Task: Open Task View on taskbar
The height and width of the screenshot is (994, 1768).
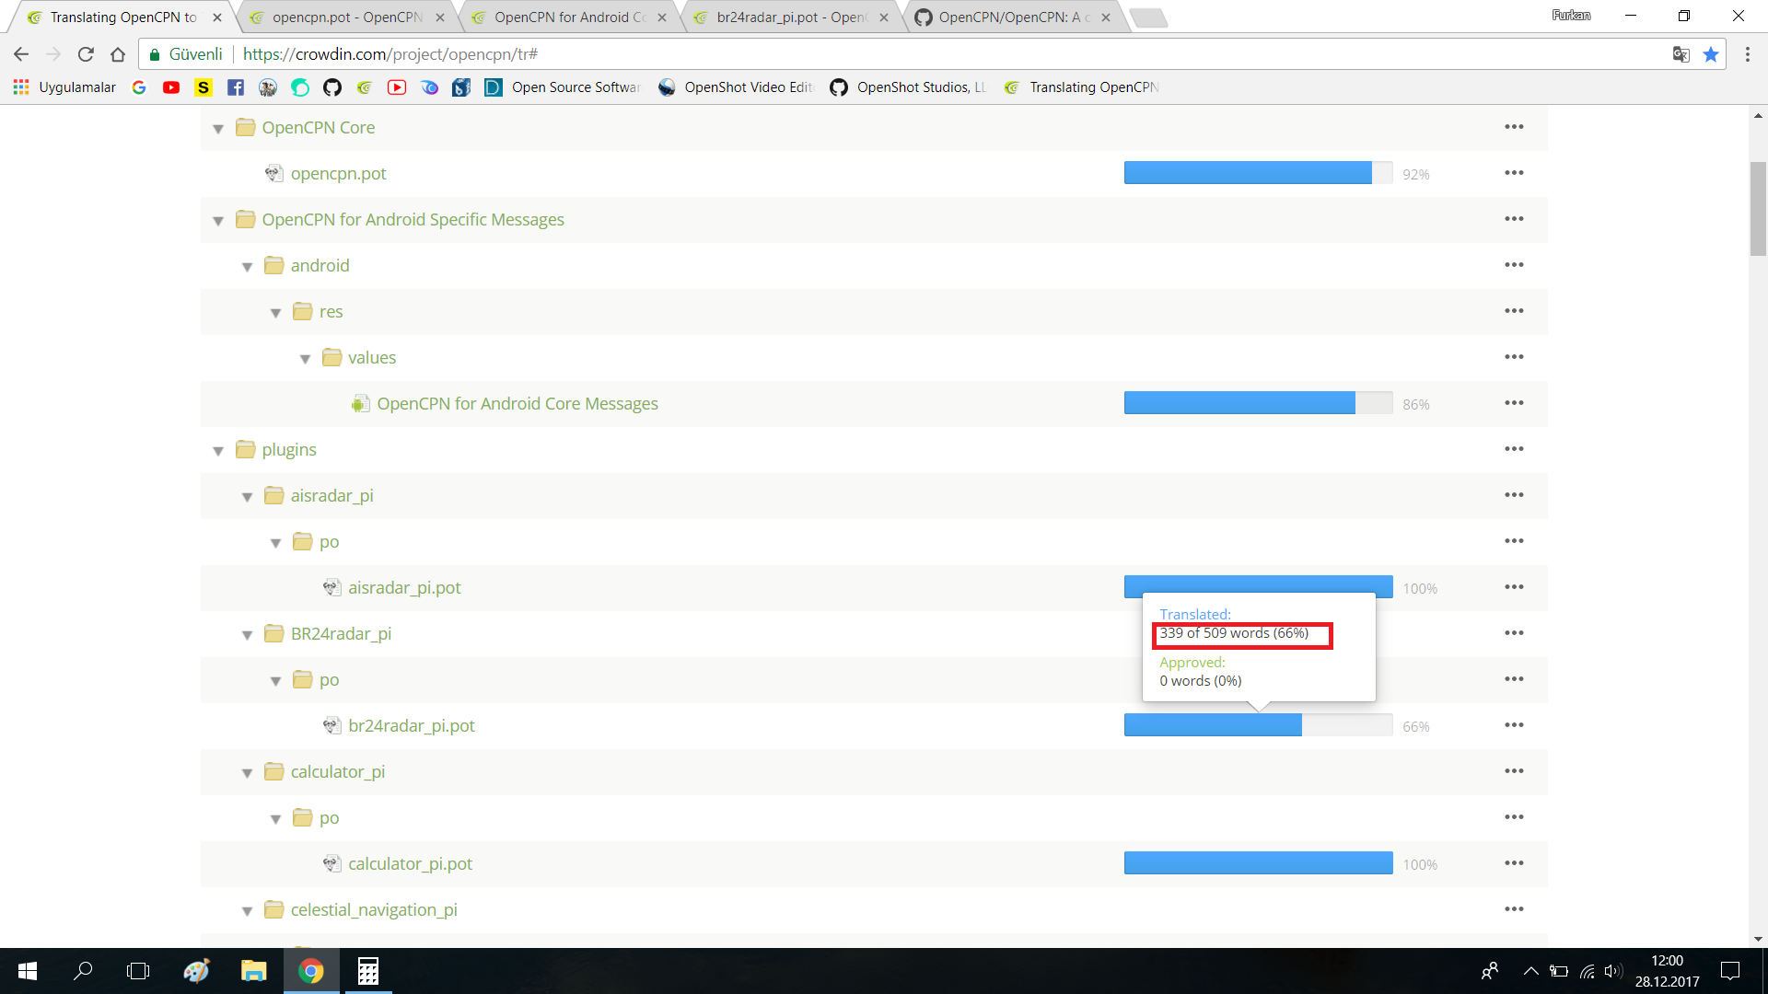Action: 138,971
